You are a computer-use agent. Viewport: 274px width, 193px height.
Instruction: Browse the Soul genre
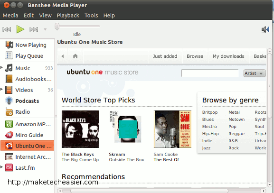pyautogui.click(x=259, y=127)
